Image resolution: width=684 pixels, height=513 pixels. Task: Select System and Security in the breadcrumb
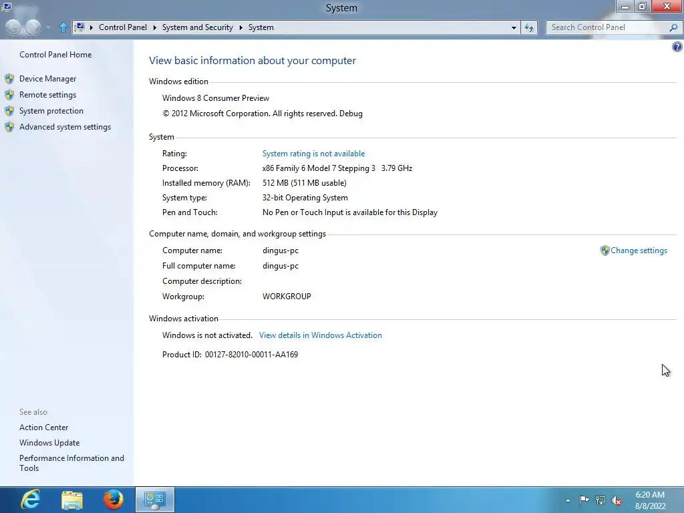pos(197,27)
